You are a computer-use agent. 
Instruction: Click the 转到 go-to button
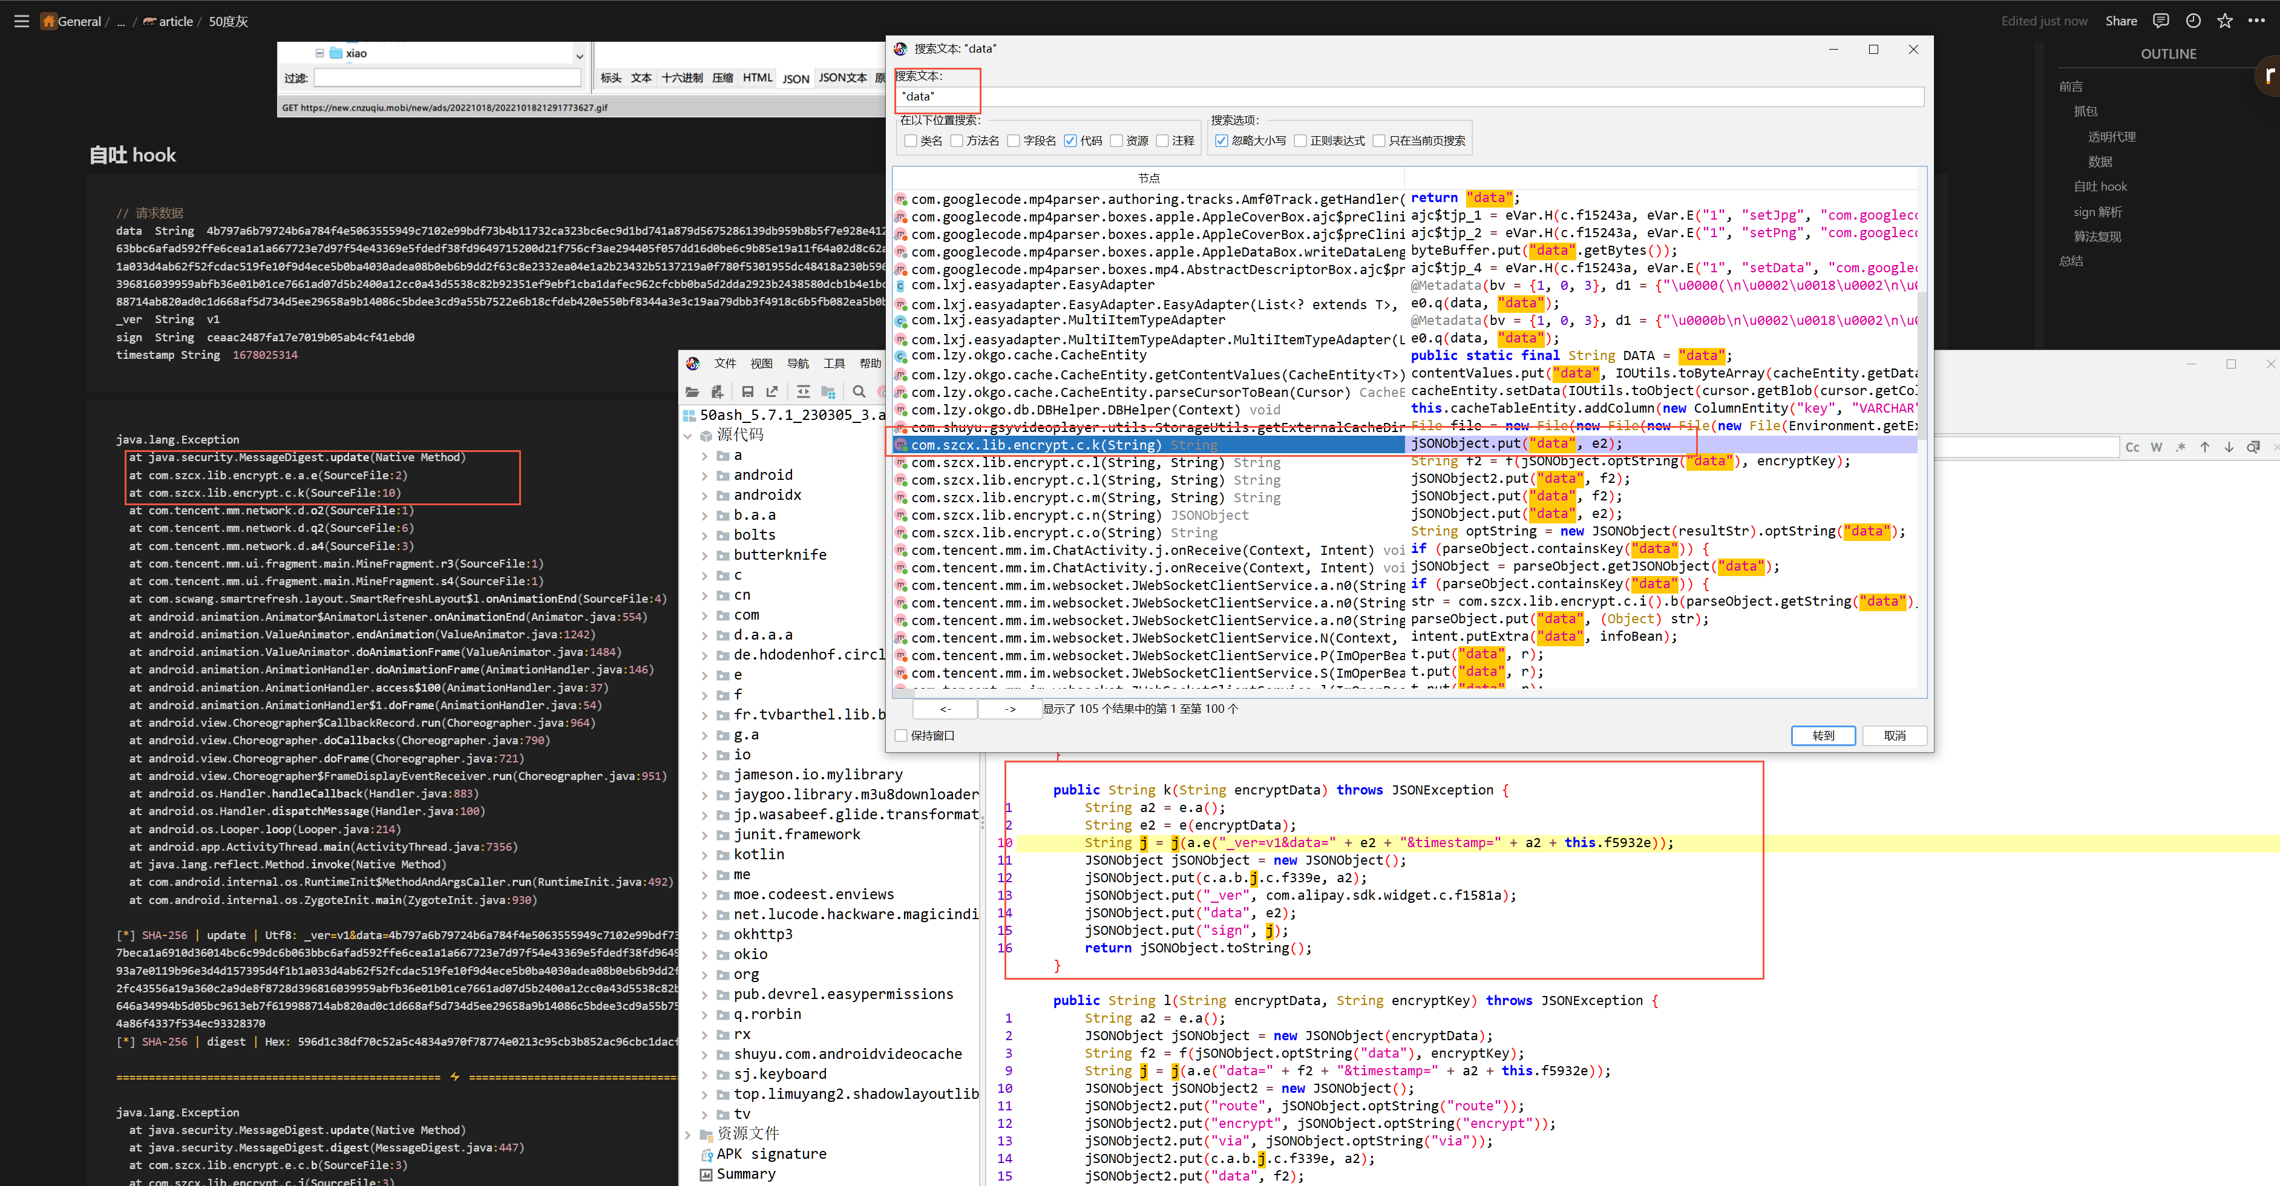tap(1823, 735)
